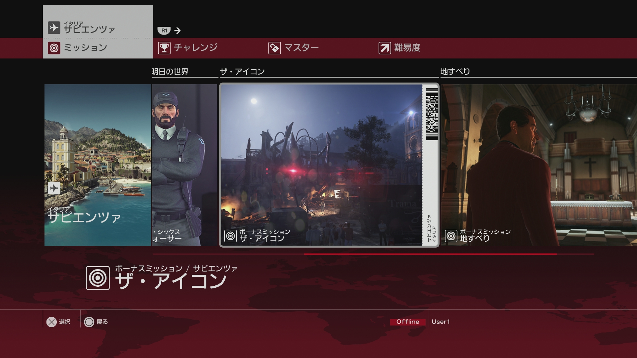Click the arrow icon for 難易度
637x358 pixels.
pos(385,48)
